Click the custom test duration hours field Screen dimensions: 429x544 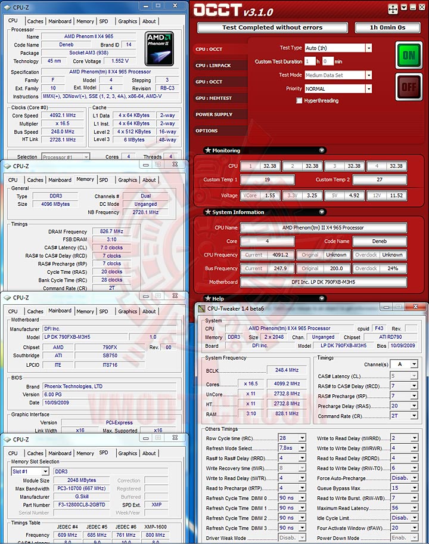(310, 61)
